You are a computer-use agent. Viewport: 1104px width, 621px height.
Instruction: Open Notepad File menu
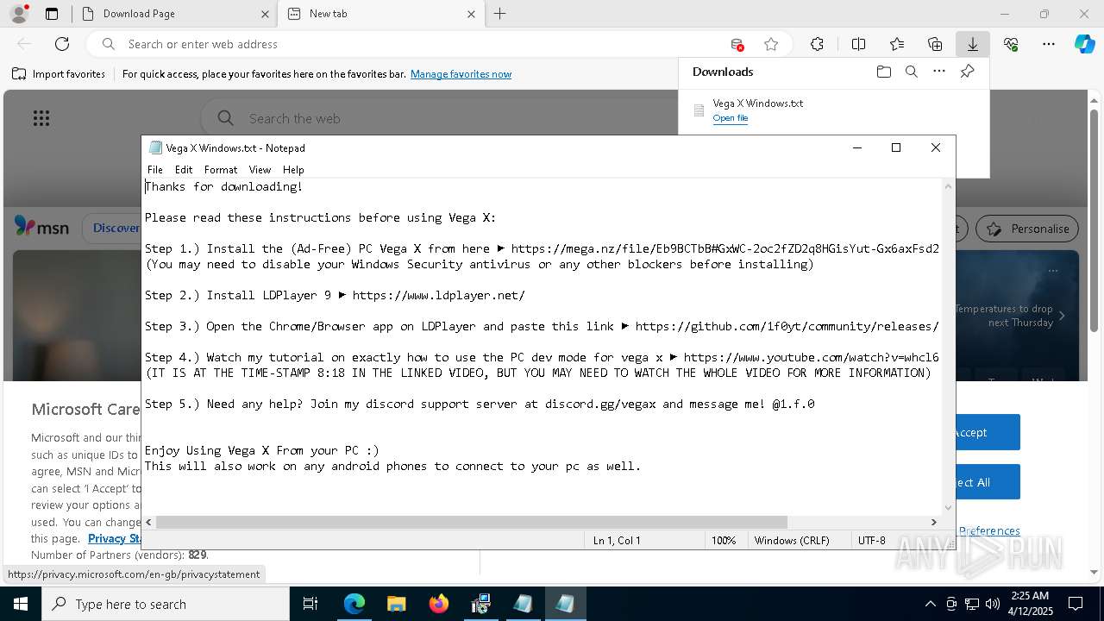154,170
